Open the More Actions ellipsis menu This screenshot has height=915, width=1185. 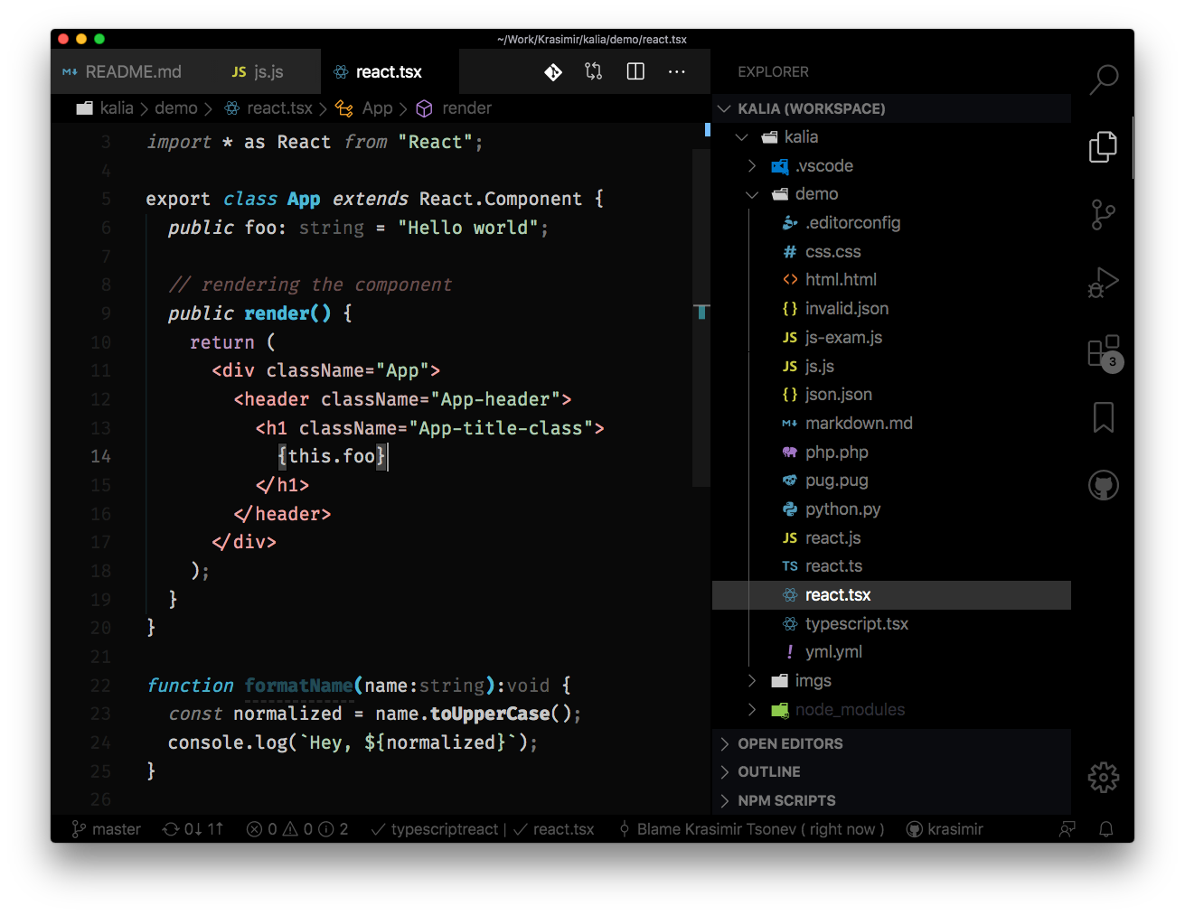676,71
